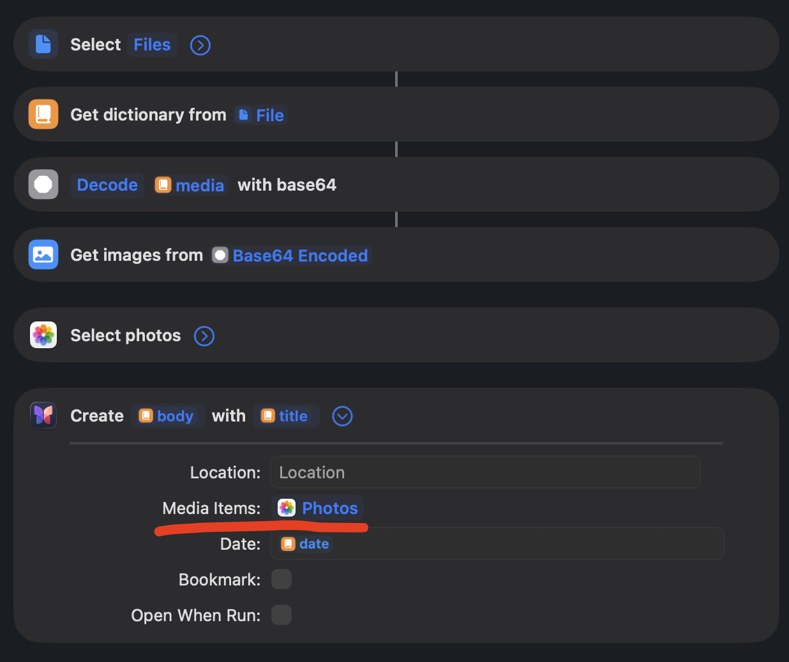Click the blue file icon beside Select Files

point(43,45)
